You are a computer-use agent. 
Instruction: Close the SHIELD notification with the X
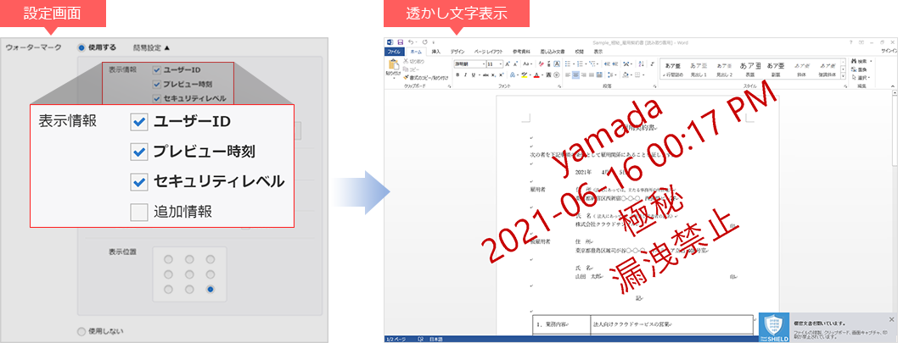coord(891,319)
